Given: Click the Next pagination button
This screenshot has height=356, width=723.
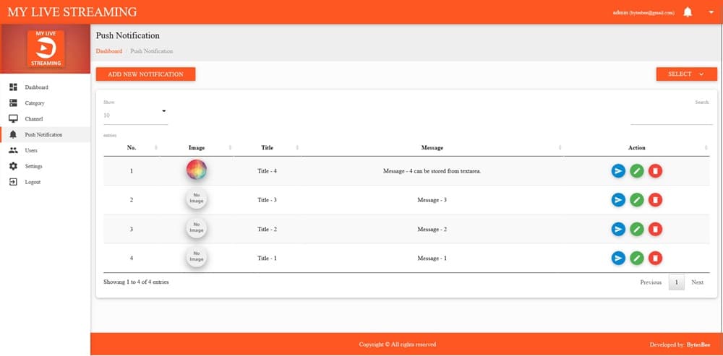Looking at the screenshot, I should (697, 282).
